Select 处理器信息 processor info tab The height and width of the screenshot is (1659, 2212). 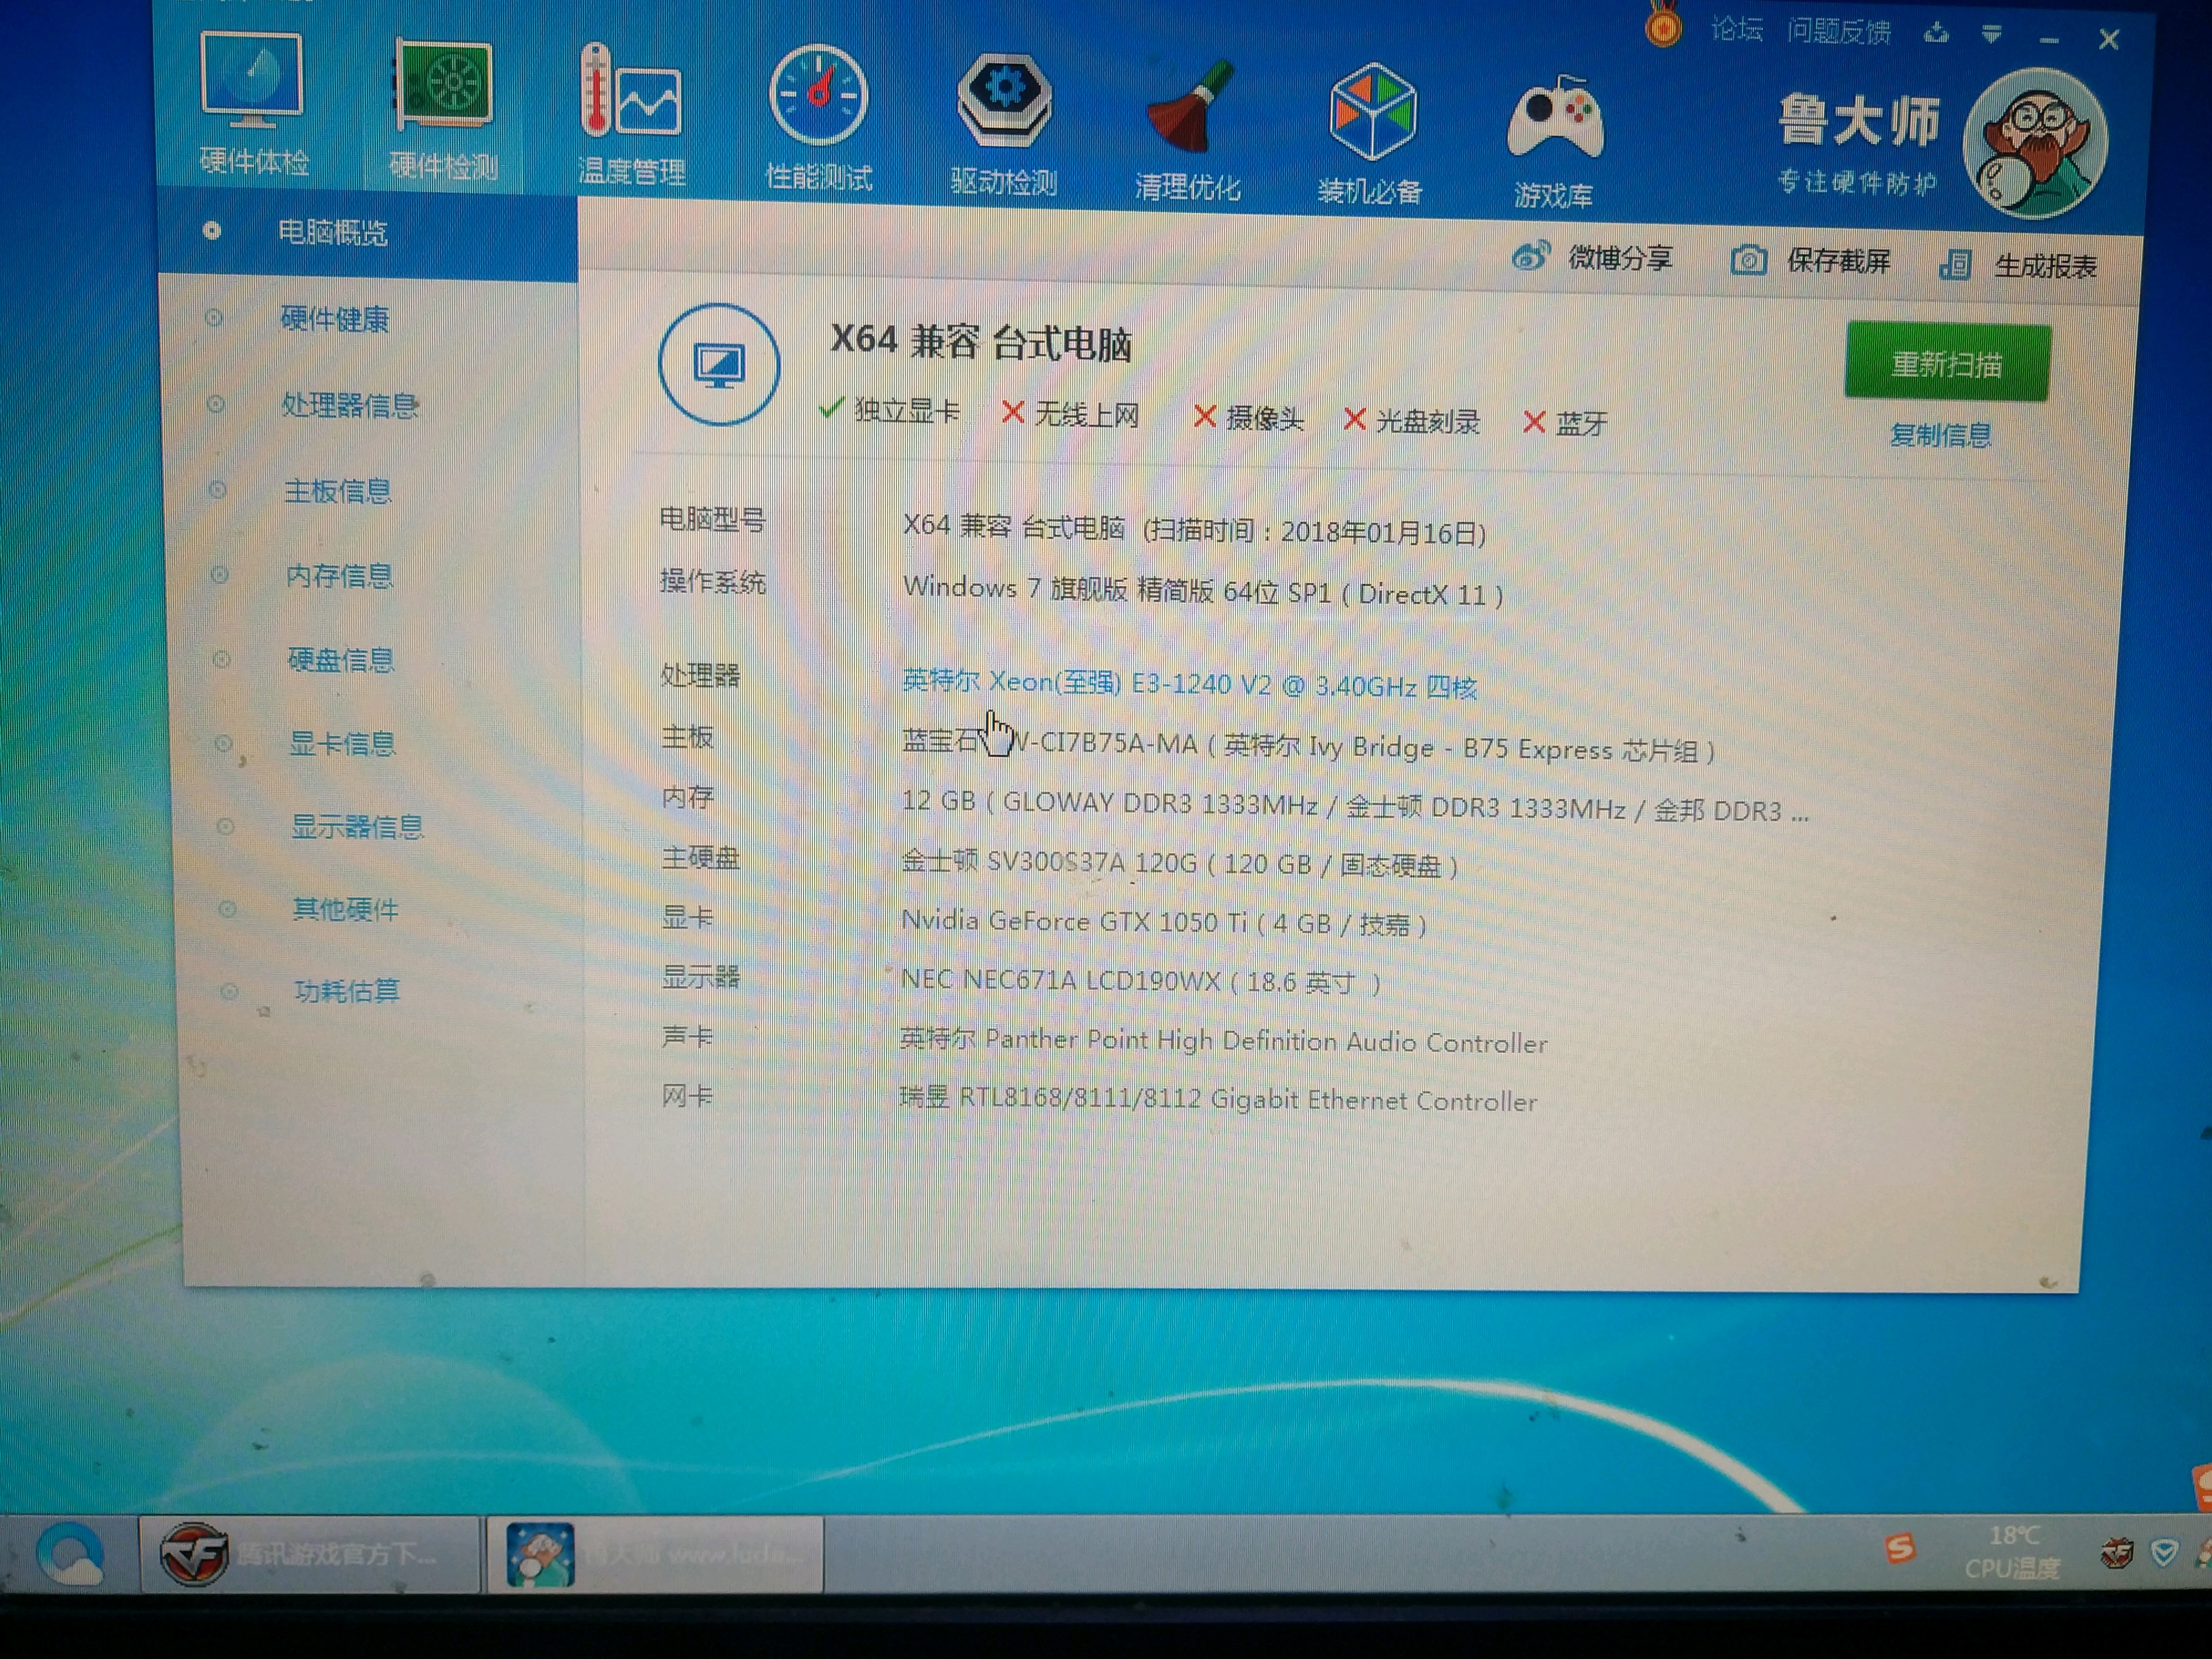click(349, 405)
